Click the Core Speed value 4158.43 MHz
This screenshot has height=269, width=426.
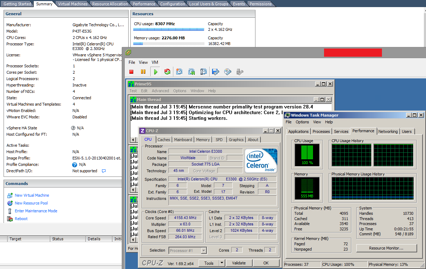point(185,218)
